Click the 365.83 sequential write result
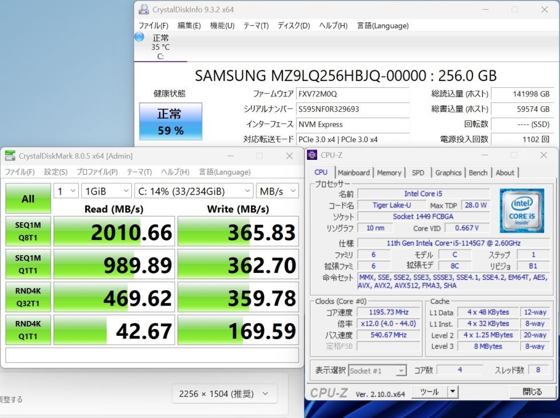 (238, 231)
